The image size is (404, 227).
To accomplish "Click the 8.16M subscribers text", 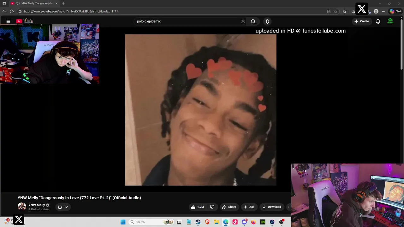I will (39, 209).
